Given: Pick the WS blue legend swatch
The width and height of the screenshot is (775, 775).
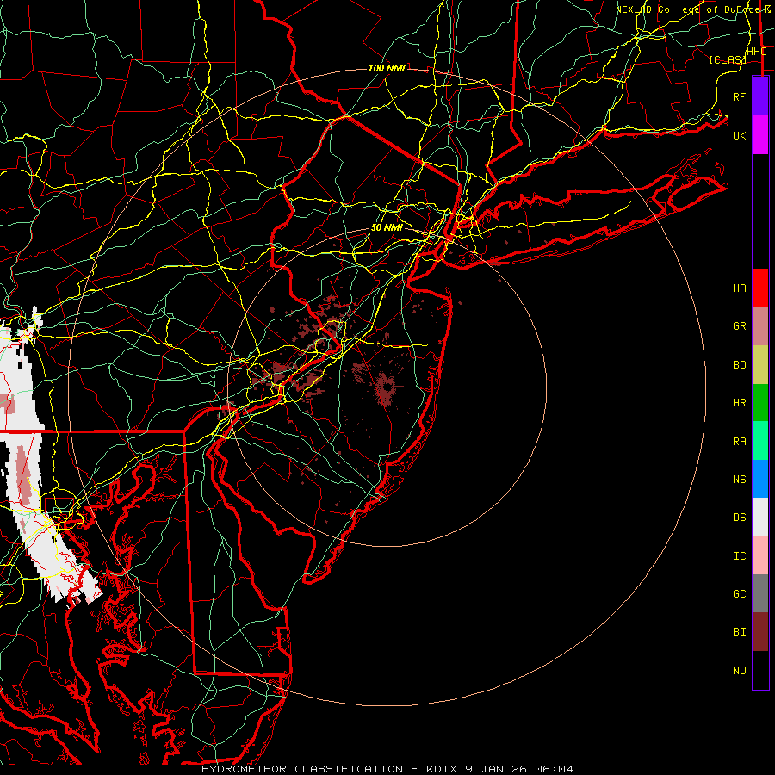Looking at the screenshot, I should 760,479.
